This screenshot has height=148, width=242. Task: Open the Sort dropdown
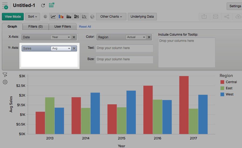[33, 17]
